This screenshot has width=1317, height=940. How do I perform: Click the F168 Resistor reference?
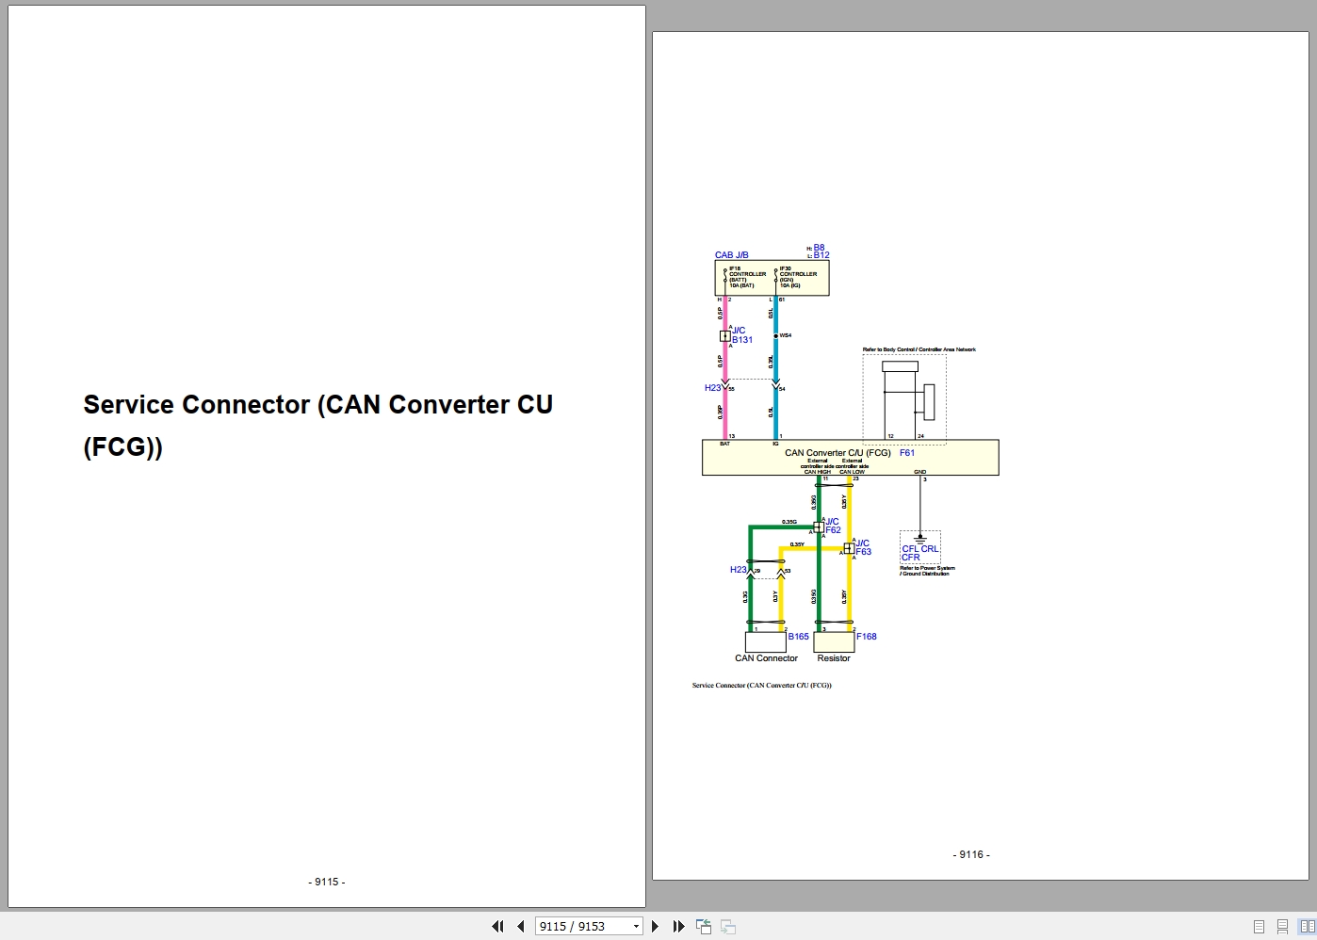click(x=867, y=637)
